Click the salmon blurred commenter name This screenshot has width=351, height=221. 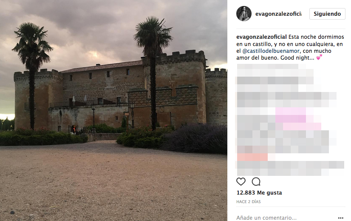tap(252, 157)
